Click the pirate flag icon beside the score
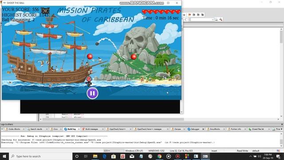Screen dimensions: 284x160 click(45, 11)
